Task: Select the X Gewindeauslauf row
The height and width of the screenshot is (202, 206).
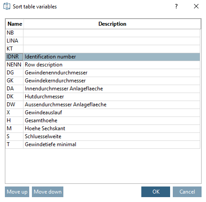Action: point(103,113)
